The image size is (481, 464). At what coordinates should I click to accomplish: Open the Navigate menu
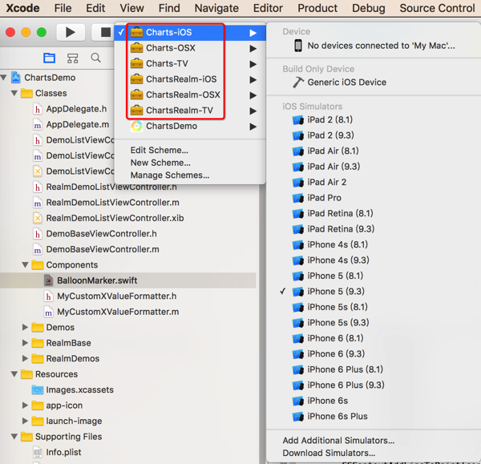click(x=216, y=8)
